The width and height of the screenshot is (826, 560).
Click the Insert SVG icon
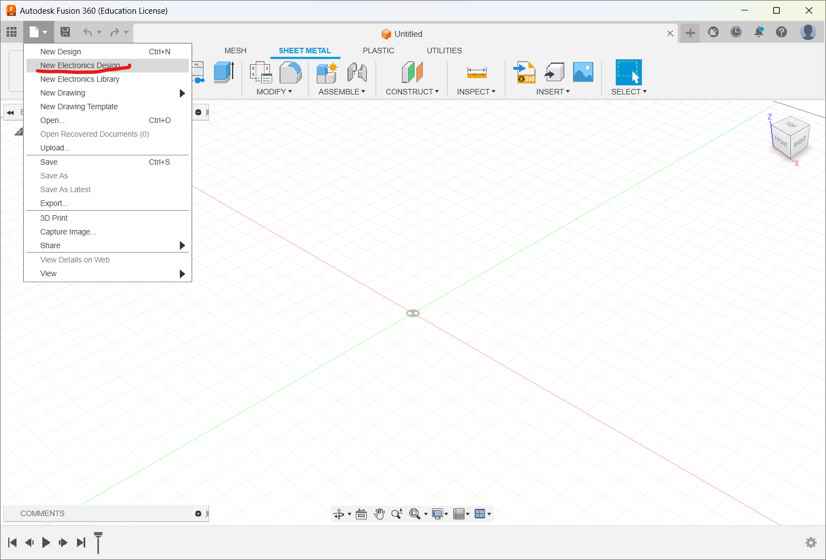tap(524, 72)
